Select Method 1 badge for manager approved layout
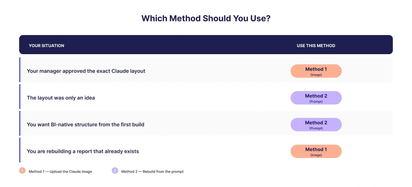The height and width of the screenshot is (187, 412). pyautogui.click(x=316, y=71)
